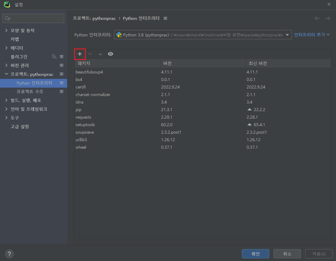Viewport: 336px width, 261px height.
Task: Click the project-level icon on 프로젝트 구조 row
Action: tap(61, 92)
